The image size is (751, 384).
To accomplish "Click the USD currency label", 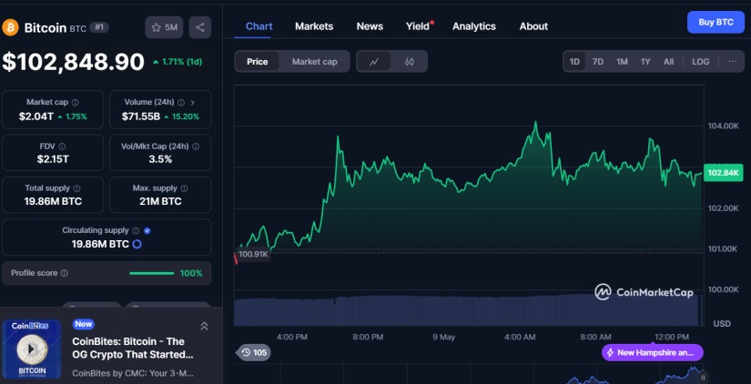I will [722, 324].
